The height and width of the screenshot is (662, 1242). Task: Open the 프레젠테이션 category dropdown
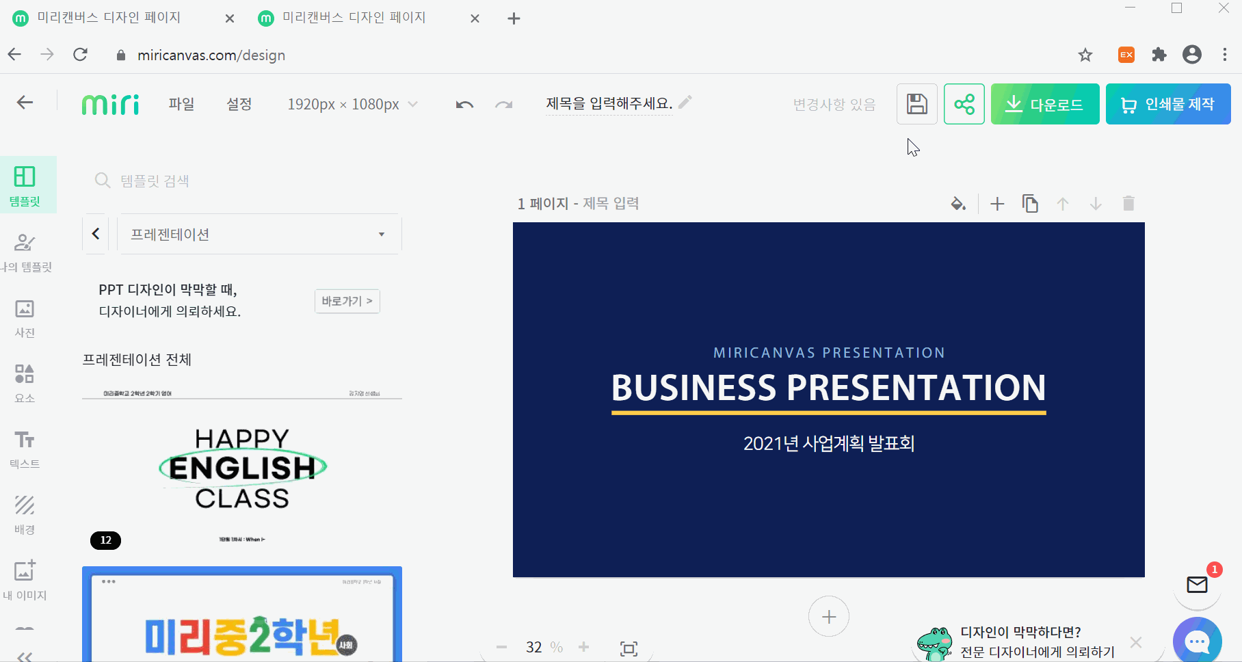coord(259,234)
